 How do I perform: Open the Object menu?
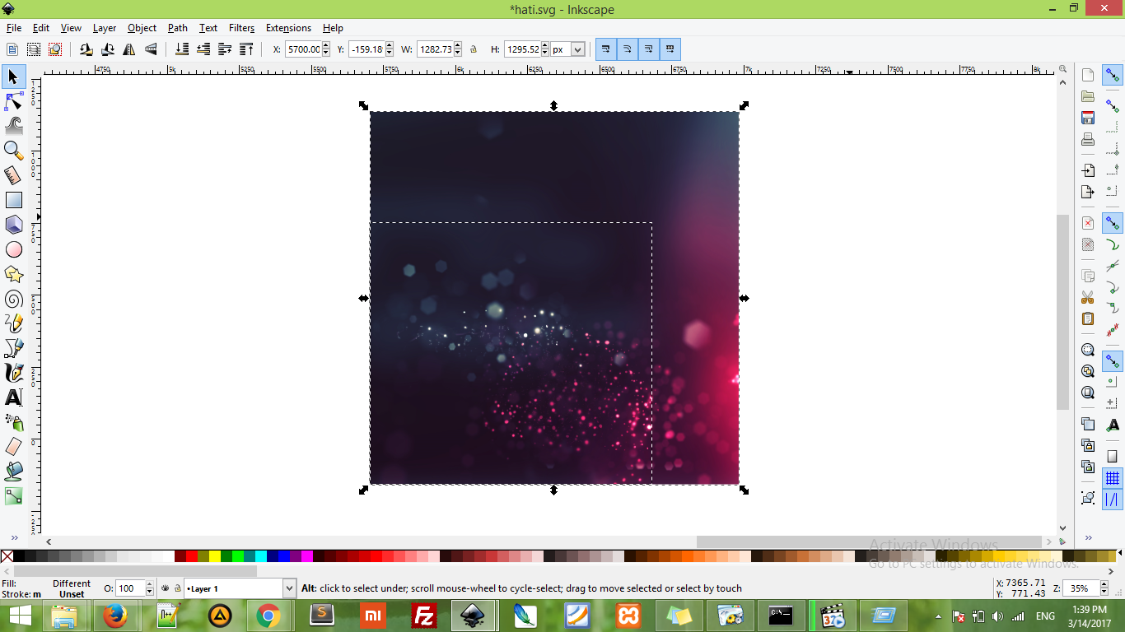tap(142, 28)
